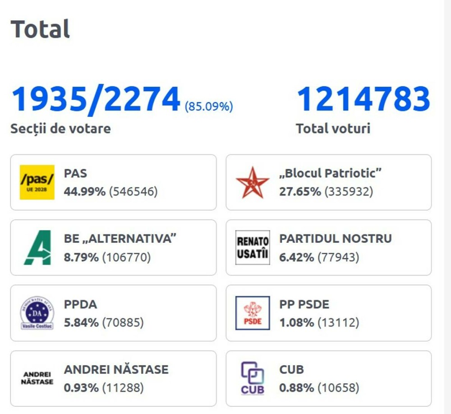
Task: Open the BE „ALTERNATIVA” result name
Action: pos(120,239)
